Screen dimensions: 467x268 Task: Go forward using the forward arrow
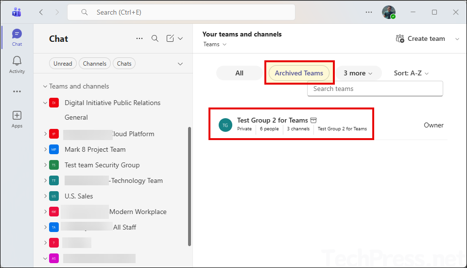click(57, 12)
